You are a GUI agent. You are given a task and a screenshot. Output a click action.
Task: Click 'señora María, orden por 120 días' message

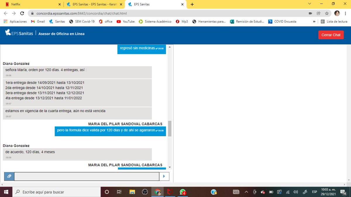click(x=77, y=72)
